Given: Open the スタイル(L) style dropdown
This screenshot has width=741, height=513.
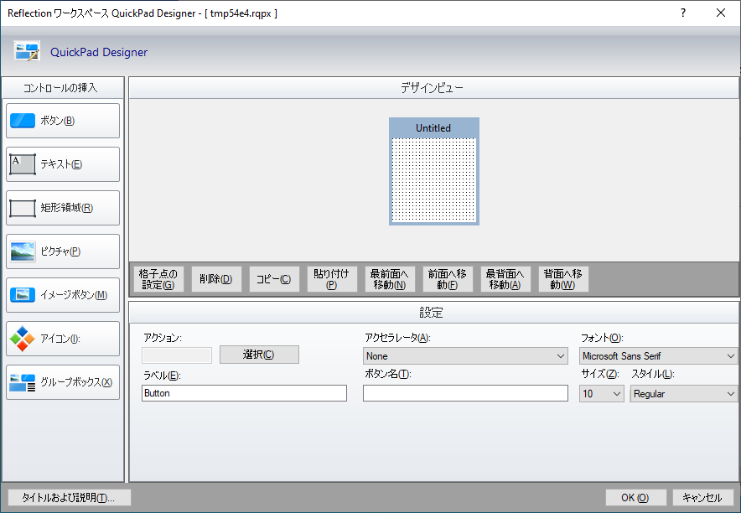Looking at the screenshot, I should (684, 393).
